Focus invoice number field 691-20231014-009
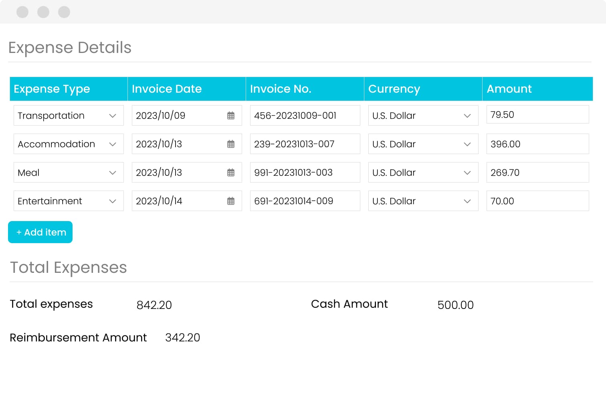The width and height of the screenshot is (606, 394). (305, 201)
